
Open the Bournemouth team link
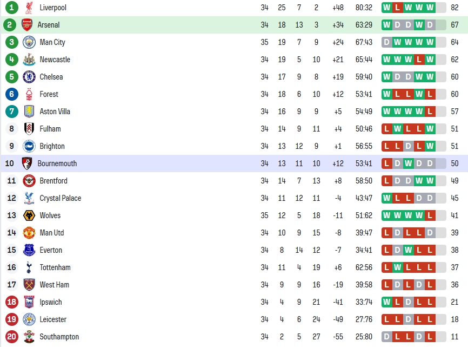[57, 163]
